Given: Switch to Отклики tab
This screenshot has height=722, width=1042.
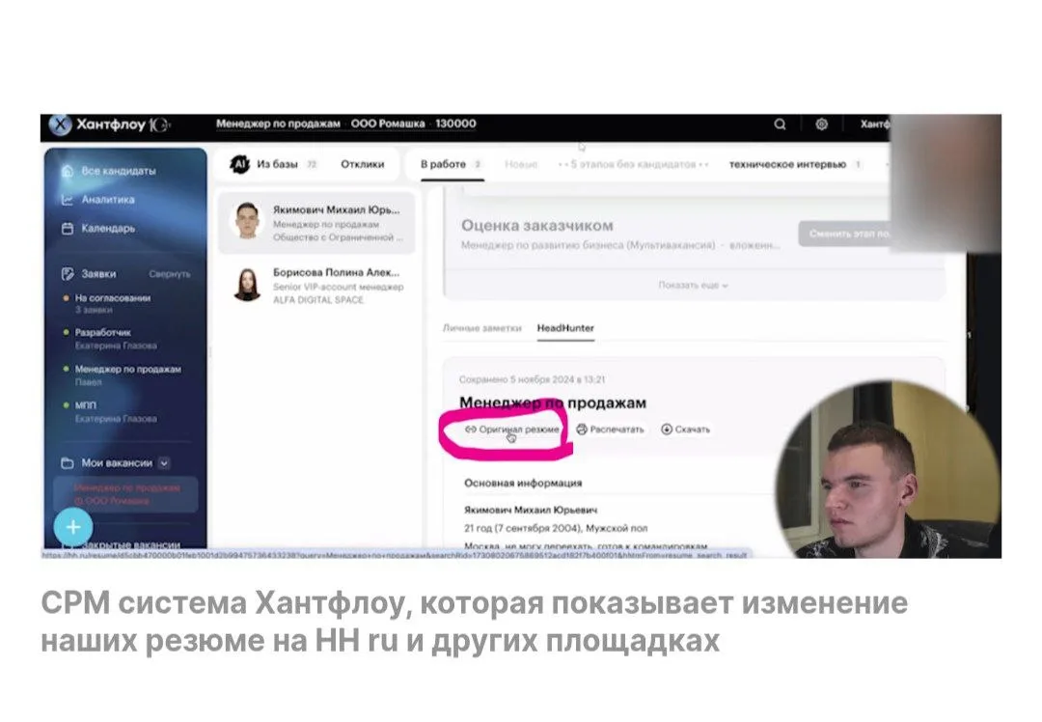Looking at the screenshot, I should point(362,164).
